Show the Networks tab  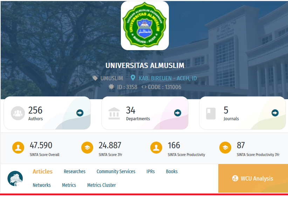[x=42, y=185]
